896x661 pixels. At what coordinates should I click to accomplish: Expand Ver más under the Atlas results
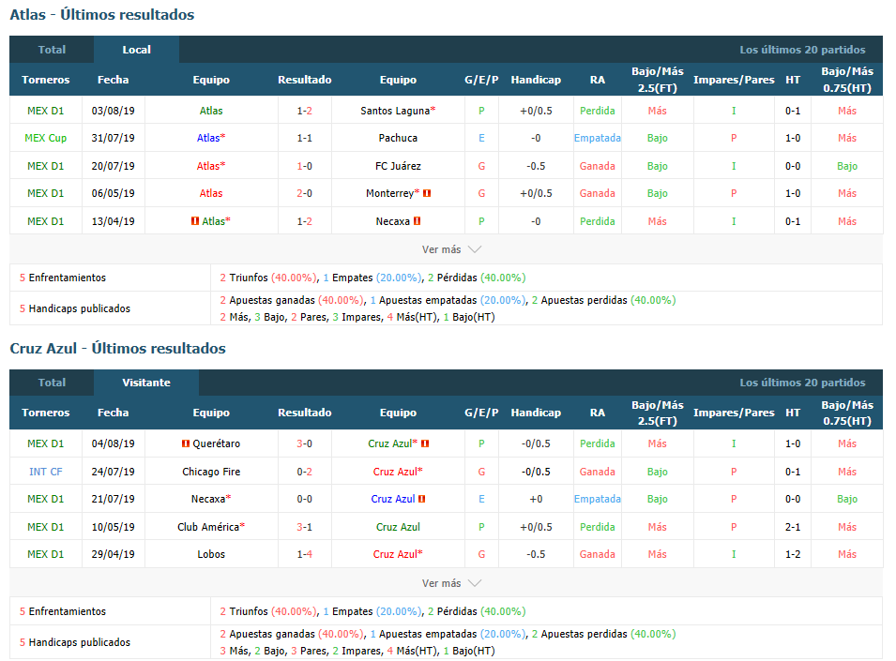[x=451, y=249]
